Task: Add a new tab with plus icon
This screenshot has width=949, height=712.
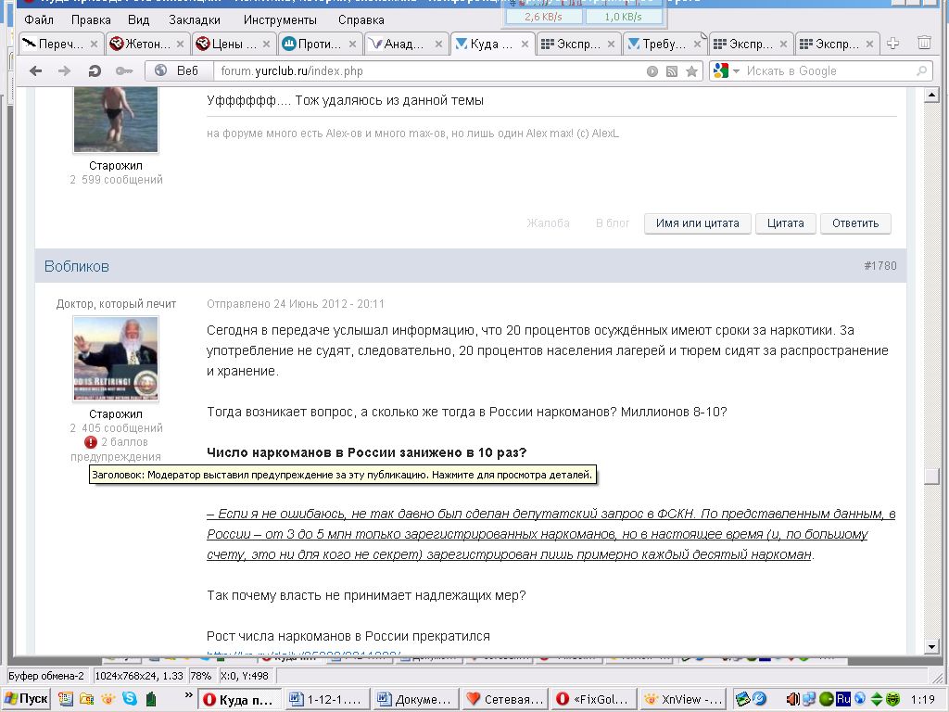Action: (893, 43)
